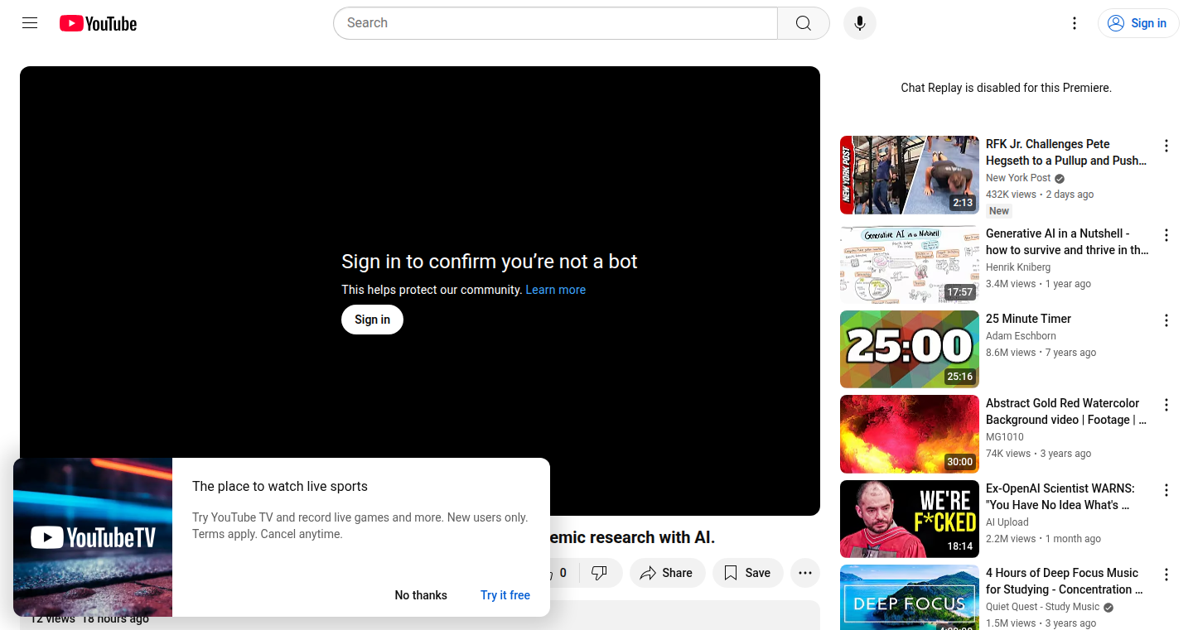Screen dimensions: 1193x630
Task: Click the 30:00 duration badge
Action: tap(960, 462)
